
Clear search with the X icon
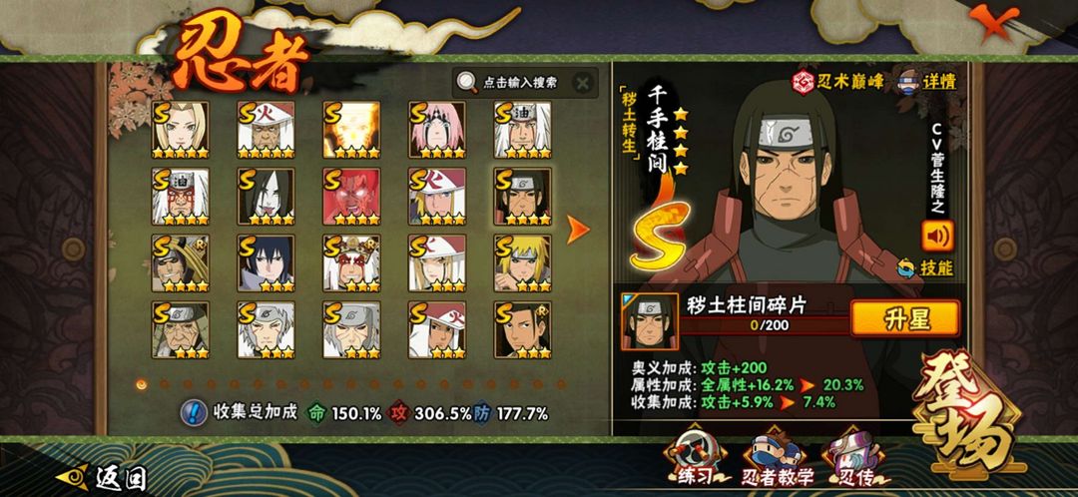pos(582,83)
